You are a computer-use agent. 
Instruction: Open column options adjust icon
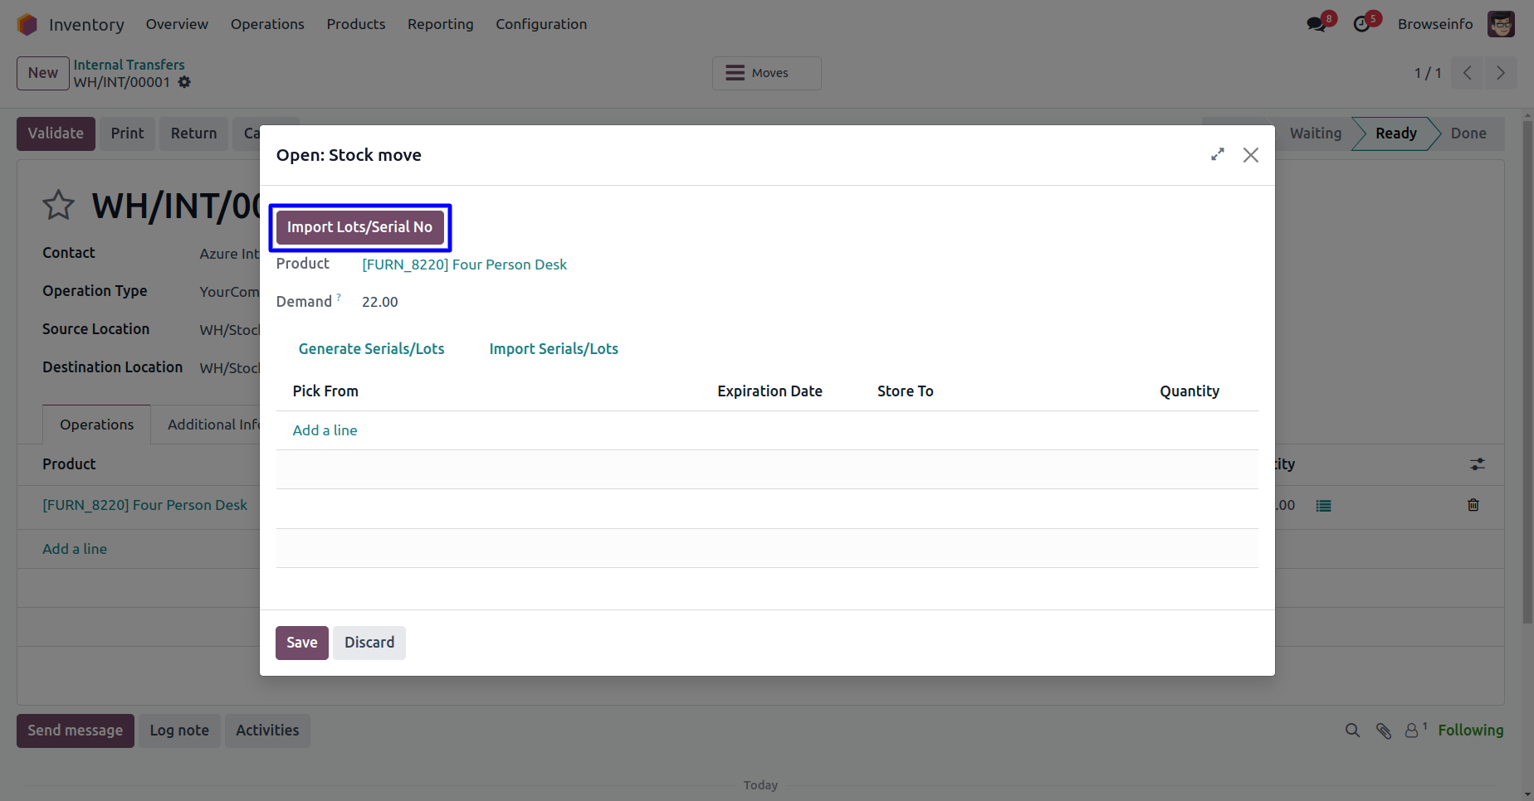tap(1477, 464)
